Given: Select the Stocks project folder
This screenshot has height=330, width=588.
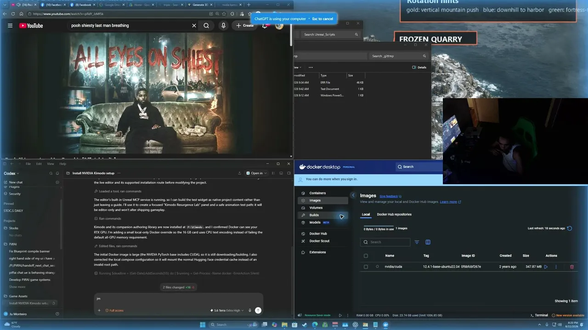Looking at the screenshot, I should (14, 228).
